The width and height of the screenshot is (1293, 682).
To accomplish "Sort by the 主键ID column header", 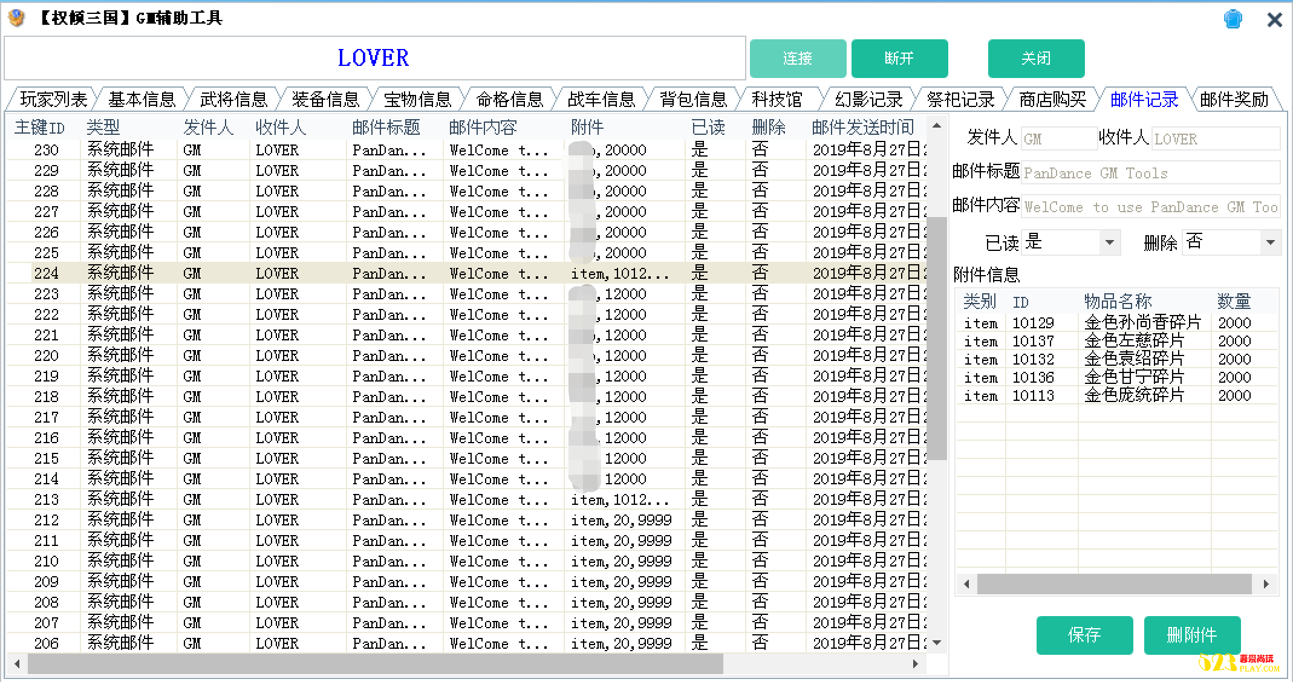I will (x=40, y=128).
